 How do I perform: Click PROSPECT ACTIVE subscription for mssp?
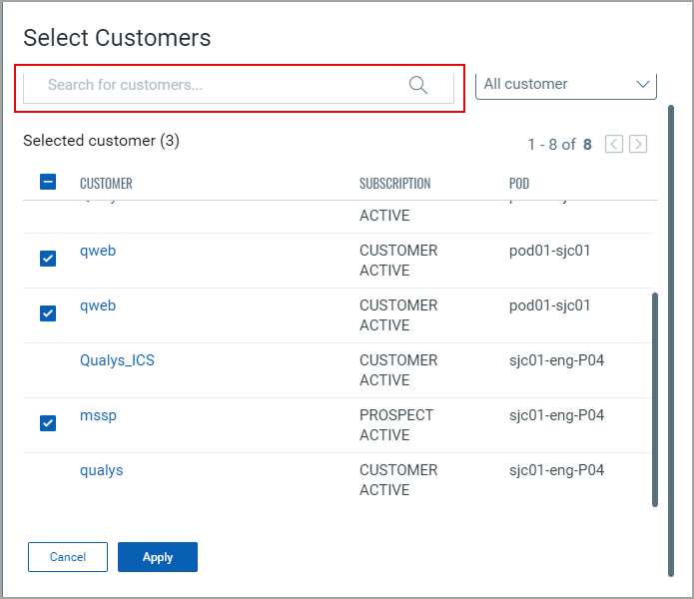(x=396, y=425)
